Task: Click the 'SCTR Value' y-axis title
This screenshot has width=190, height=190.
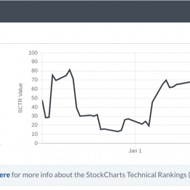Action: (x=20, y=98)
